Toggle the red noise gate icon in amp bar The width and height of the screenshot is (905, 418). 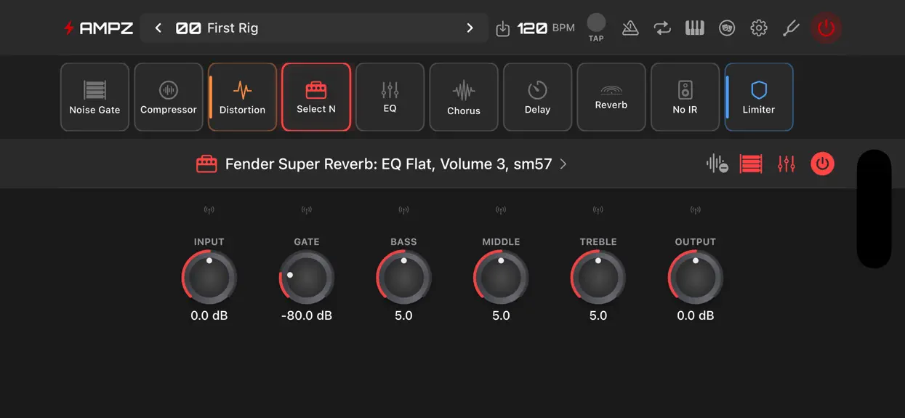point(751,164)
